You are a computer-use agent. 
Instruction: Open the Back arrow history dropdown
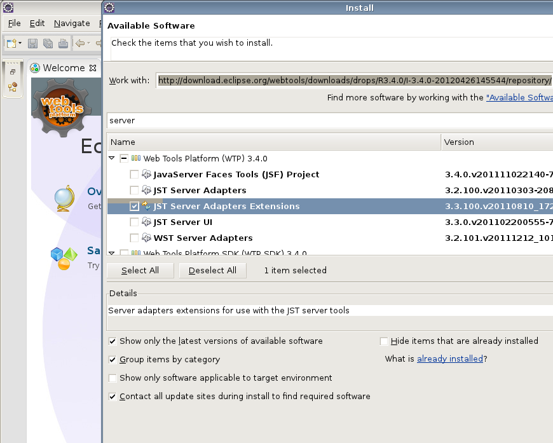(x=88, y=43)
